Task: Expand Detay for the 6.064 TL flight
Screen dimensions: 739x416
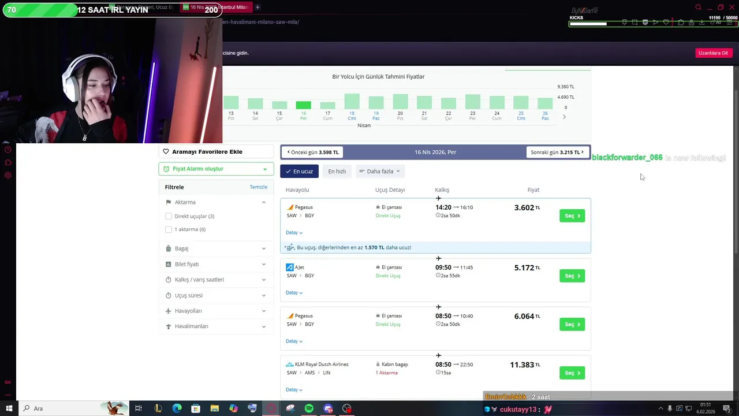Action: pos(294,341)
